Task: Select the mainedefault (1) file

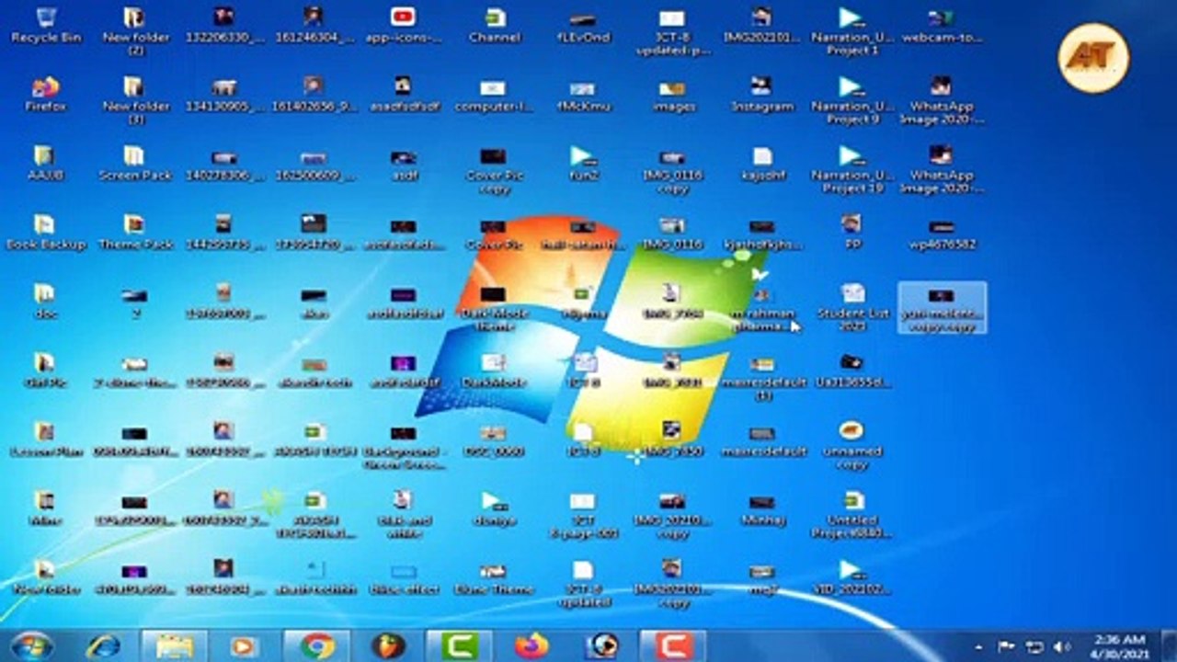Action: (762, 377)
